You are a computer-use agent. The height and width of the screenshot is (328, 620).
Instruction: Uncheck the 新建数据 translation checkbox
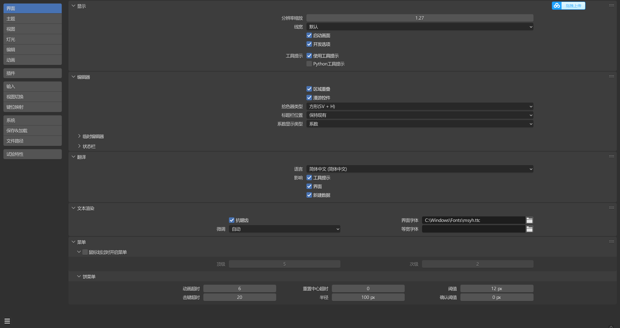pyautogui.click(x=309, y=195)
